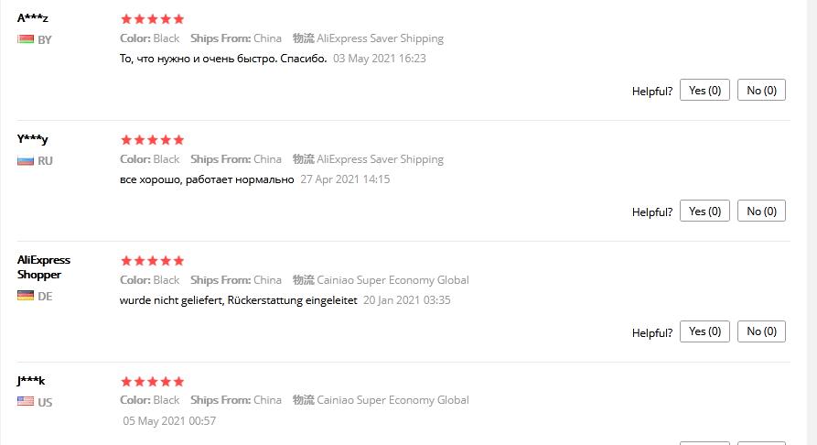Viewport: 817px width, 445px height.
Task: Click the AliExpress Shopper reviewer name
Action: (44, 267)
